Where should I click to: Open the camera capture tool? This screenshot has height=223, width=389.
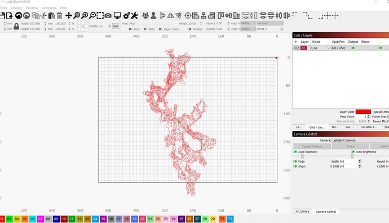[108, 16]
